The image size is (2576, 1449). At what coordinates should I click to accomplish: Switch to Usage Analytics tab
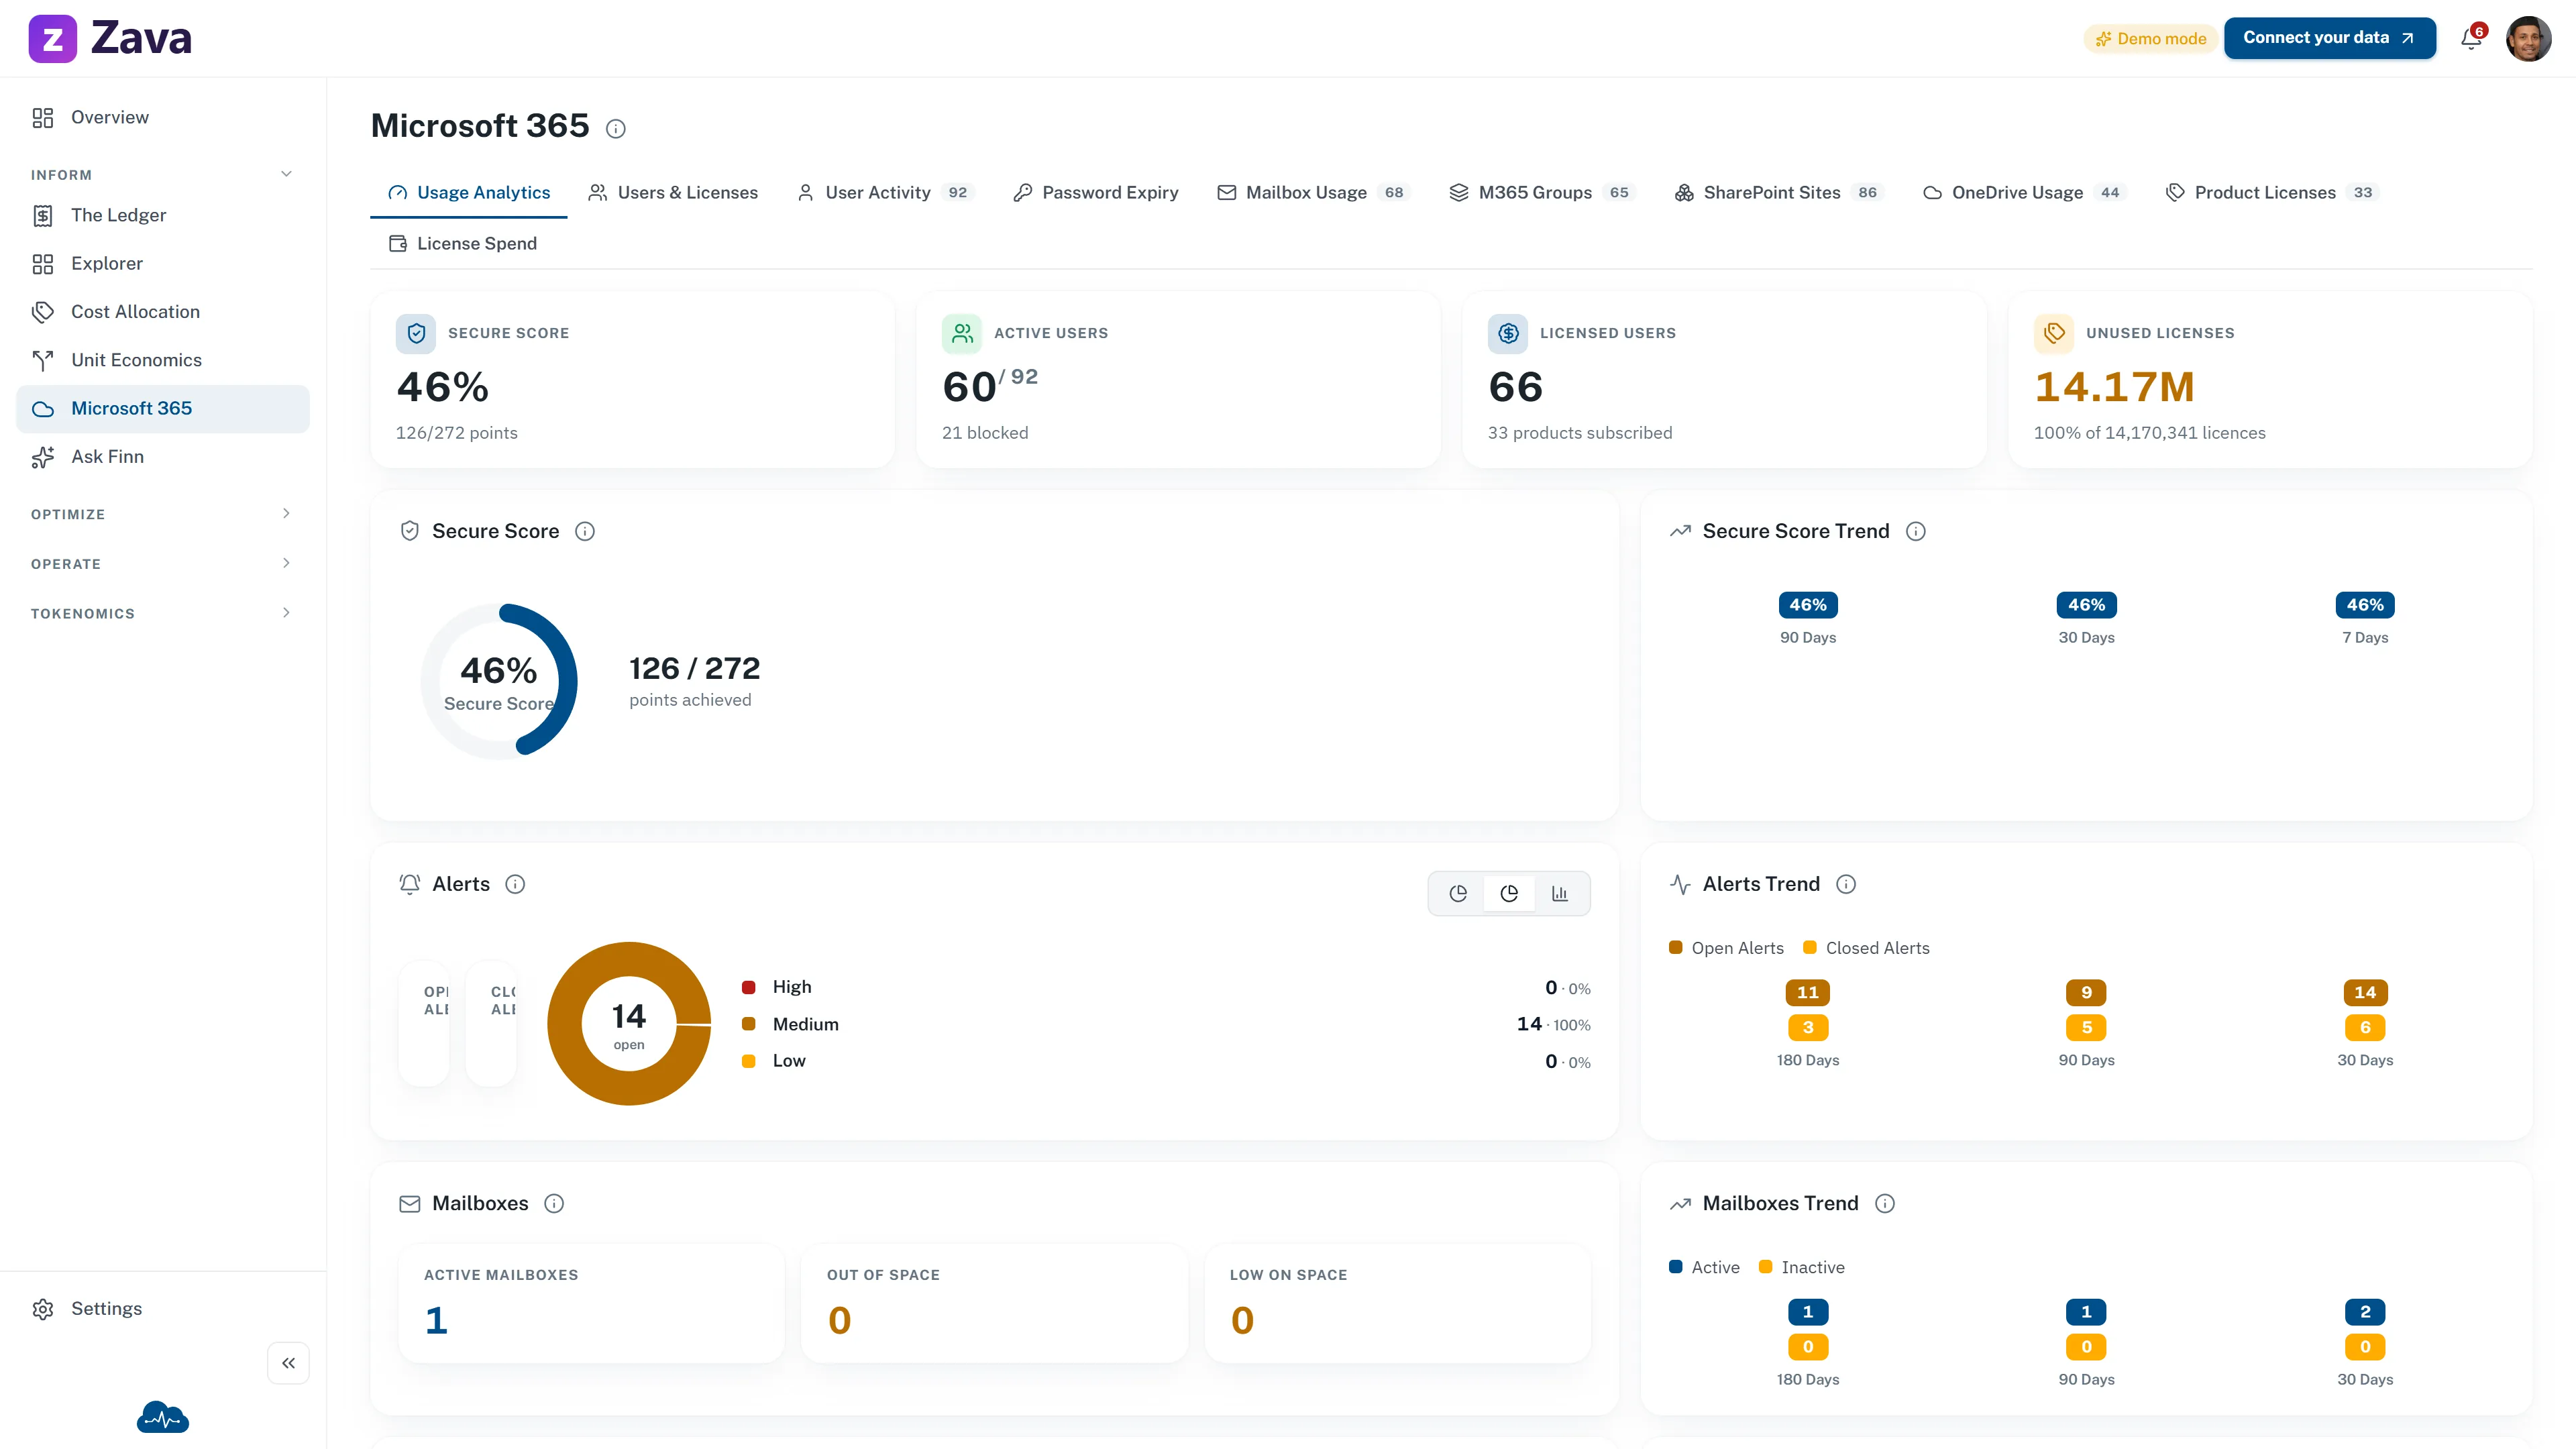469,193
